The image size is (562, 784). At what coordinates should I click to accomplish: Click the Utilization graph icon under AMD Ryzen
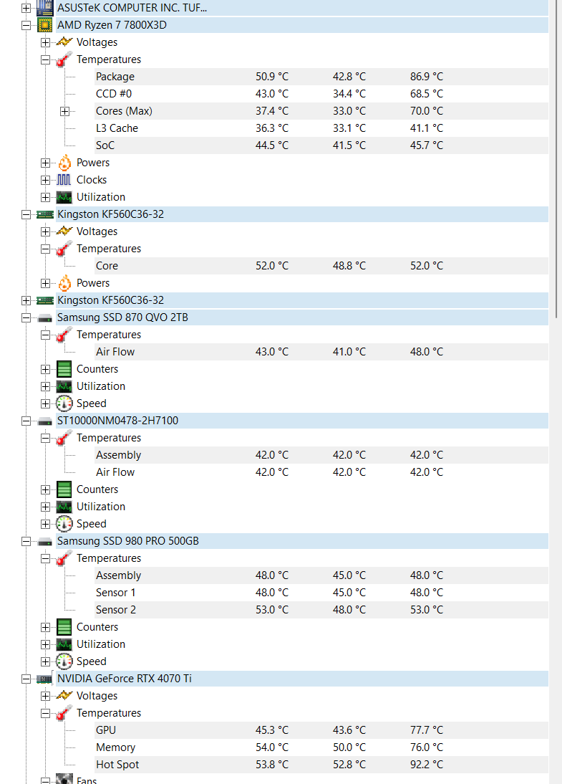(x=64, y=197)
